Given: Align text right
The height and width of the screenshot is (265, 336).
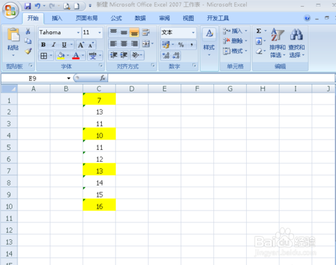Looking at the screenshot, I should click(x=134, y=44).
